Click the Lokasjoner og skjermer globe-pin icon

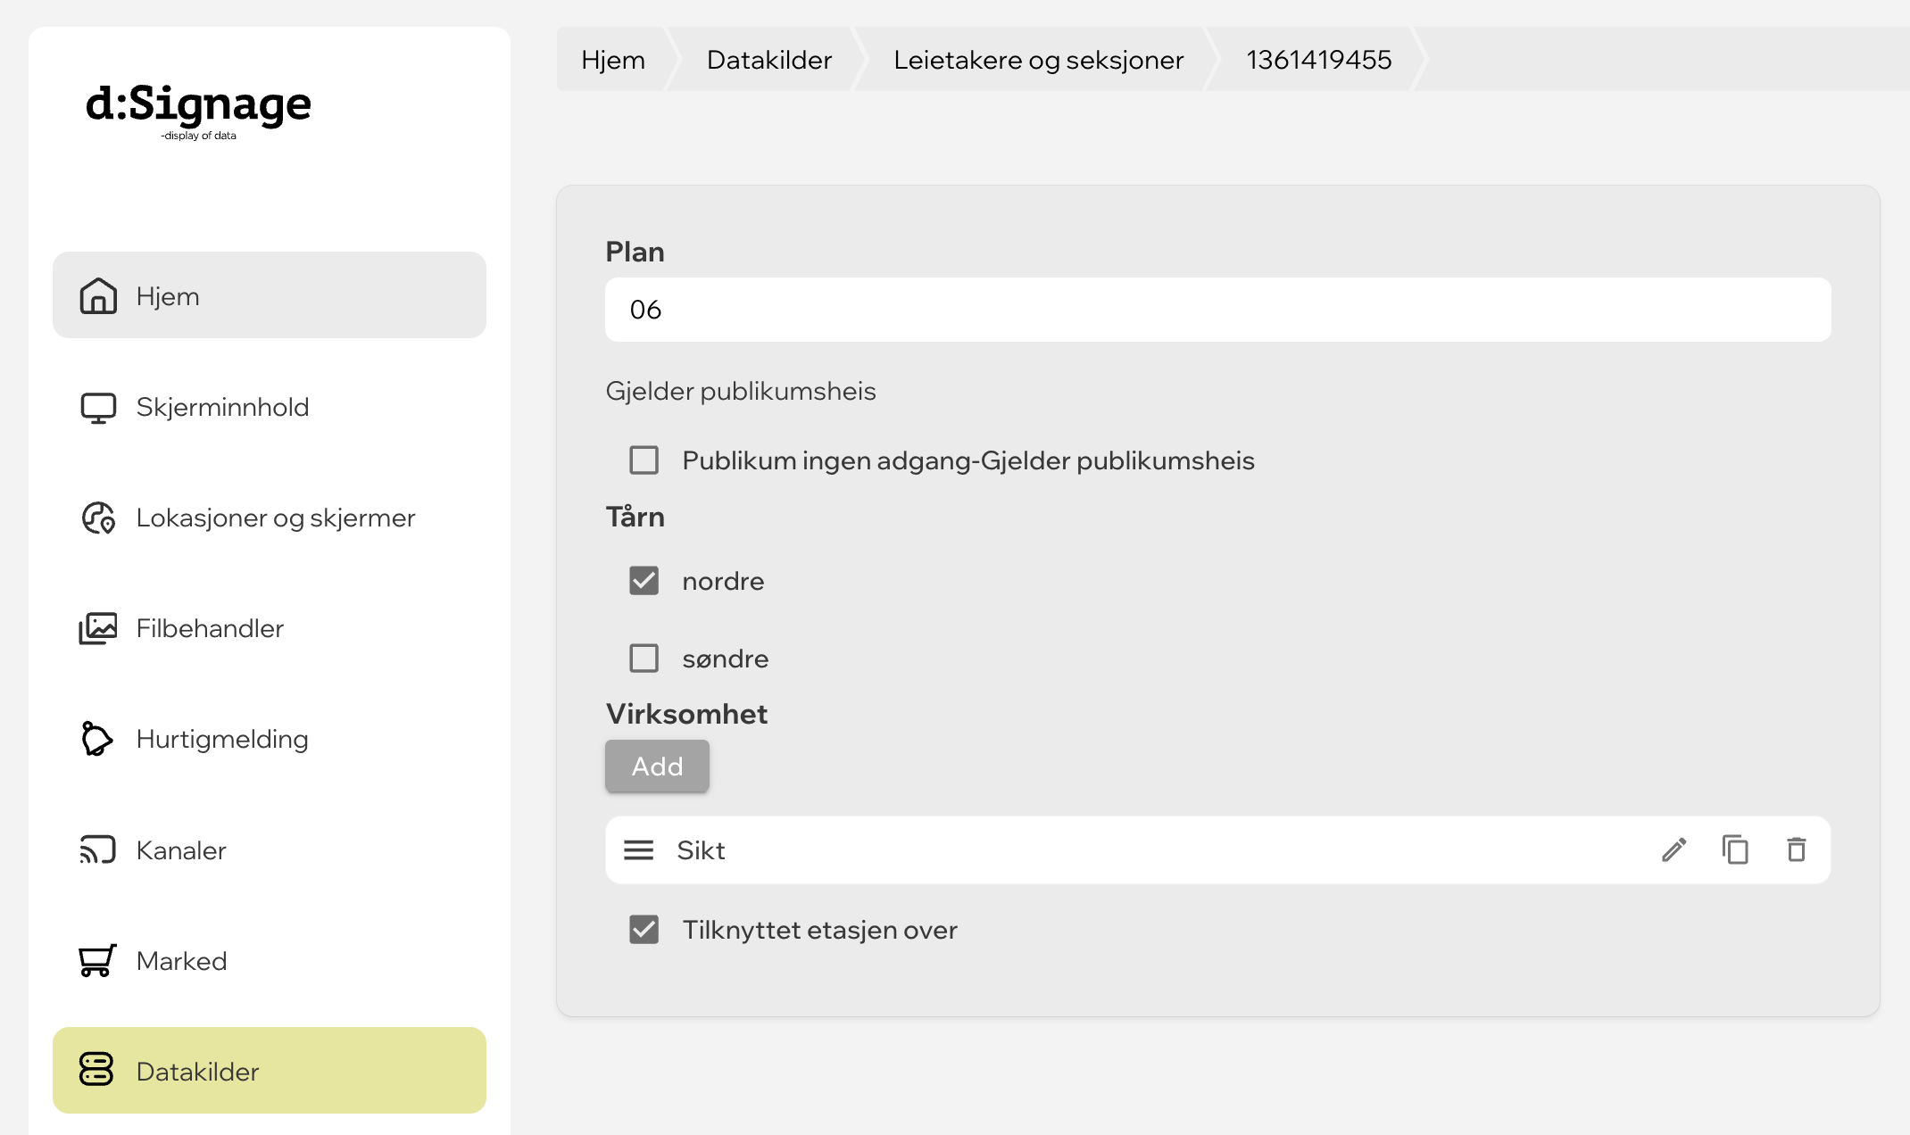[x=98, y=518]
